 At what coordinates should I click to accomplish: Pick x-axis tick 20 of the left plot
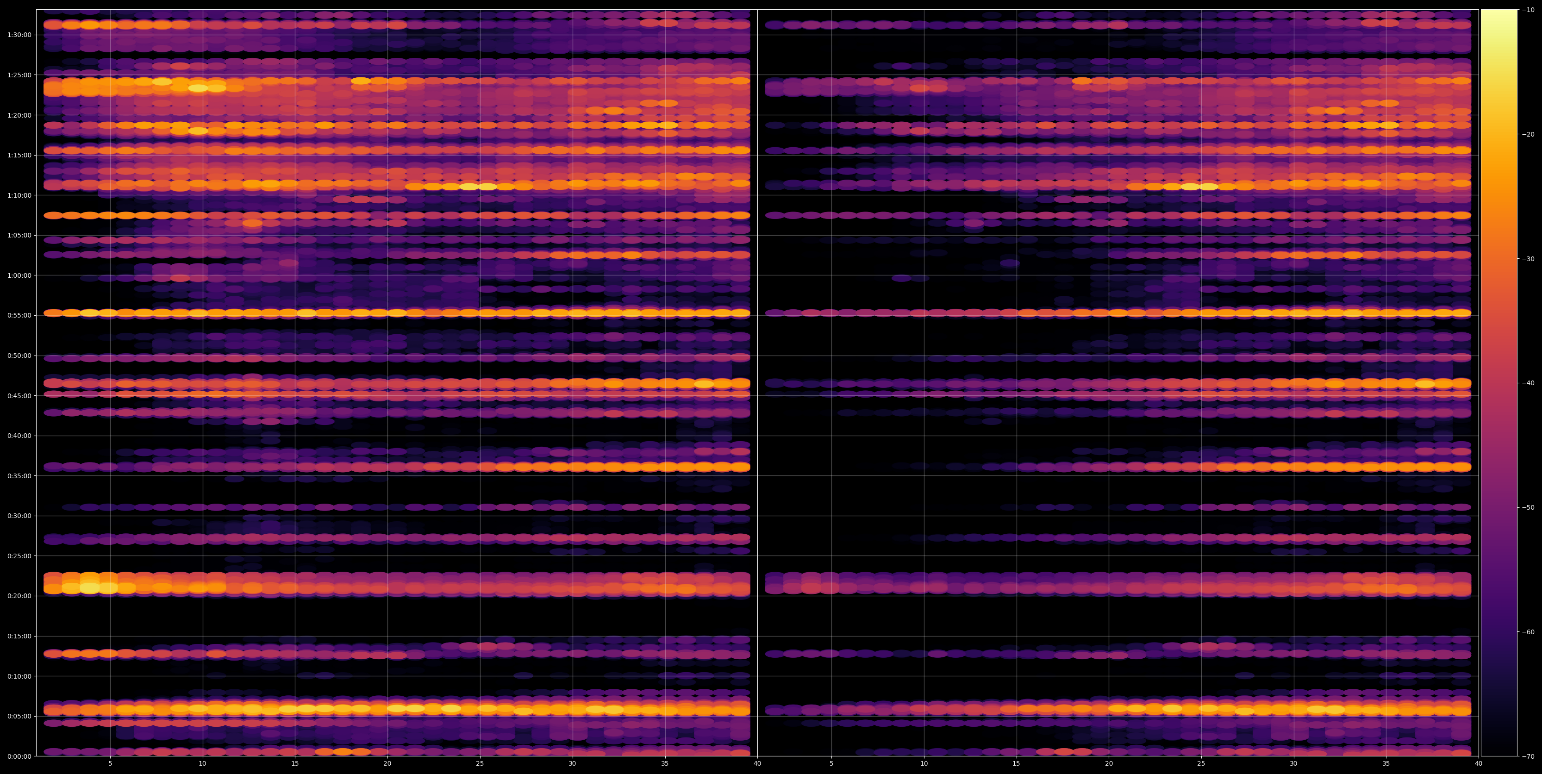point(387,764)
